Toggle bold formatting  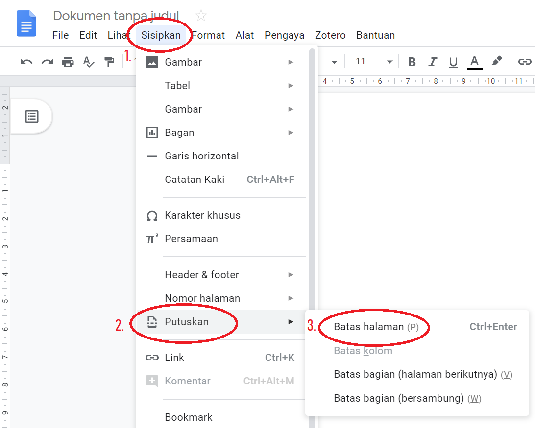pos(412,62)
